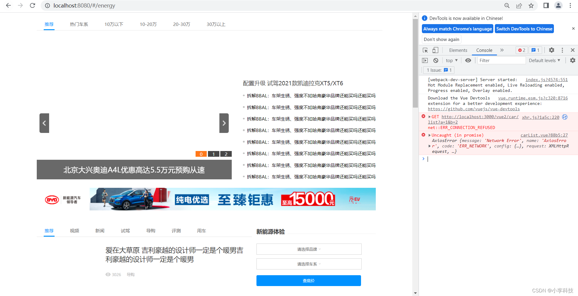Select the 热门车系 tab
Image resolution: width=578 pixels, height=296 pixels.
point(79,24)
